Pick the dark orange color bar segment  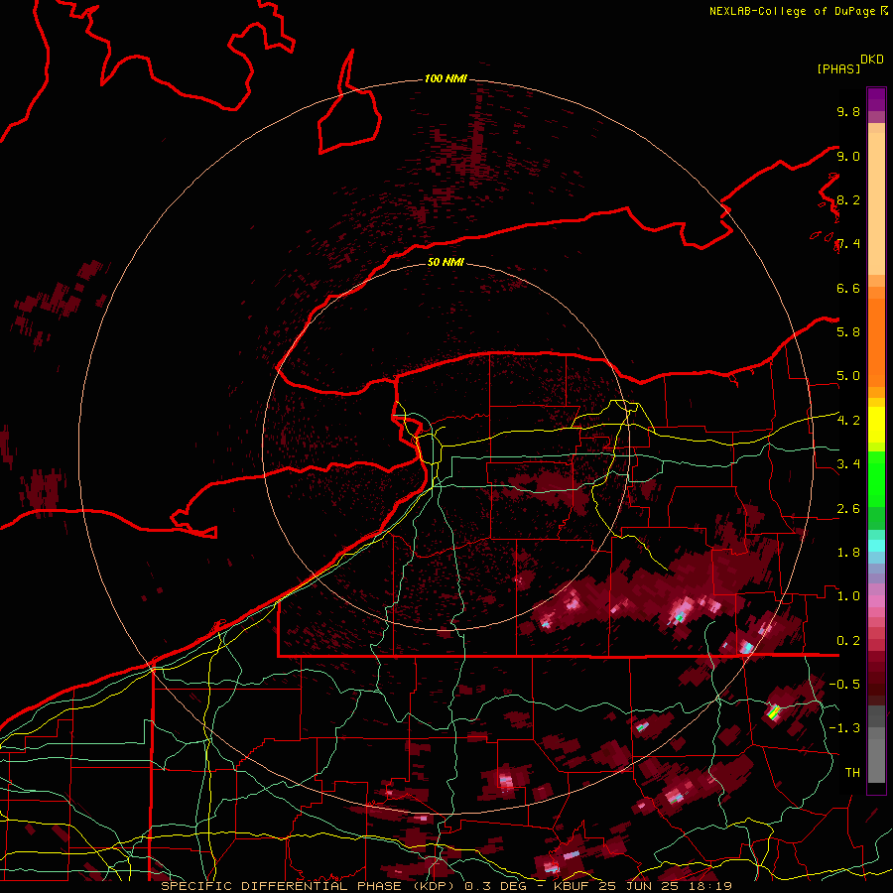coord(876,341)
